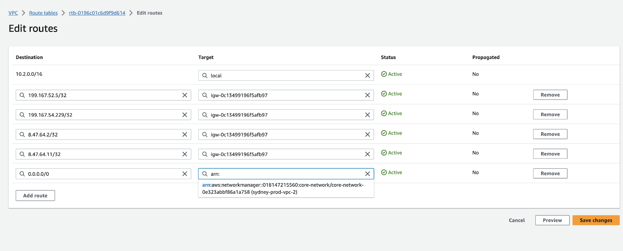
Task: Click the Add route button
Action: click(x=35, y=196)
